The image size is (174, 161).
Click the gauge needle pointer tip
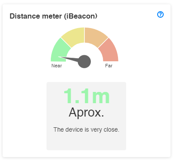(59, 57)
